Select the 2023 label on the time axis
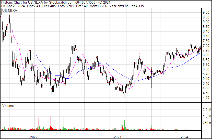 click(117, 137)
